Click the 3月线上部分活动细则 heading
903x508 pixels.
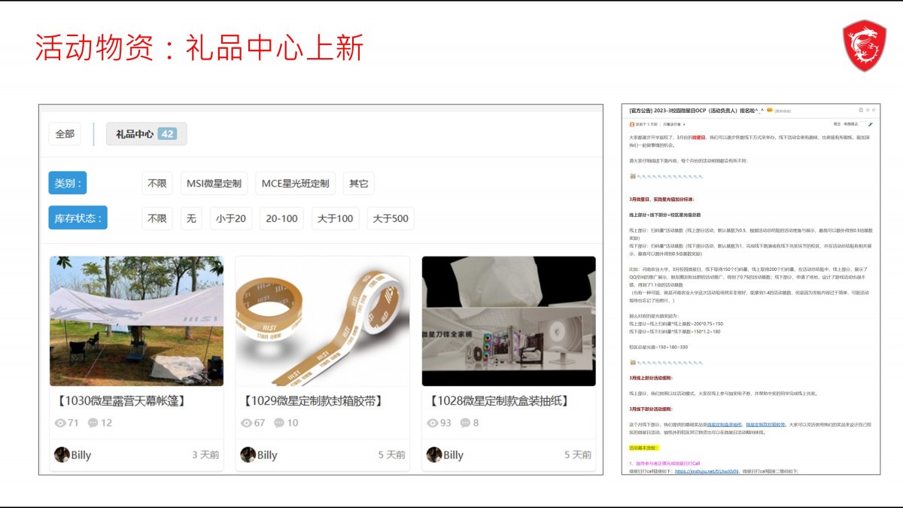651,378
